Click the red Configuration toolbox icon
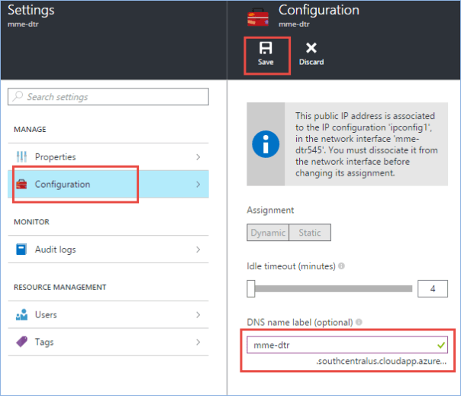Viewport: 461px width, 396px height. pyautogui.click(x=21, y=184)
